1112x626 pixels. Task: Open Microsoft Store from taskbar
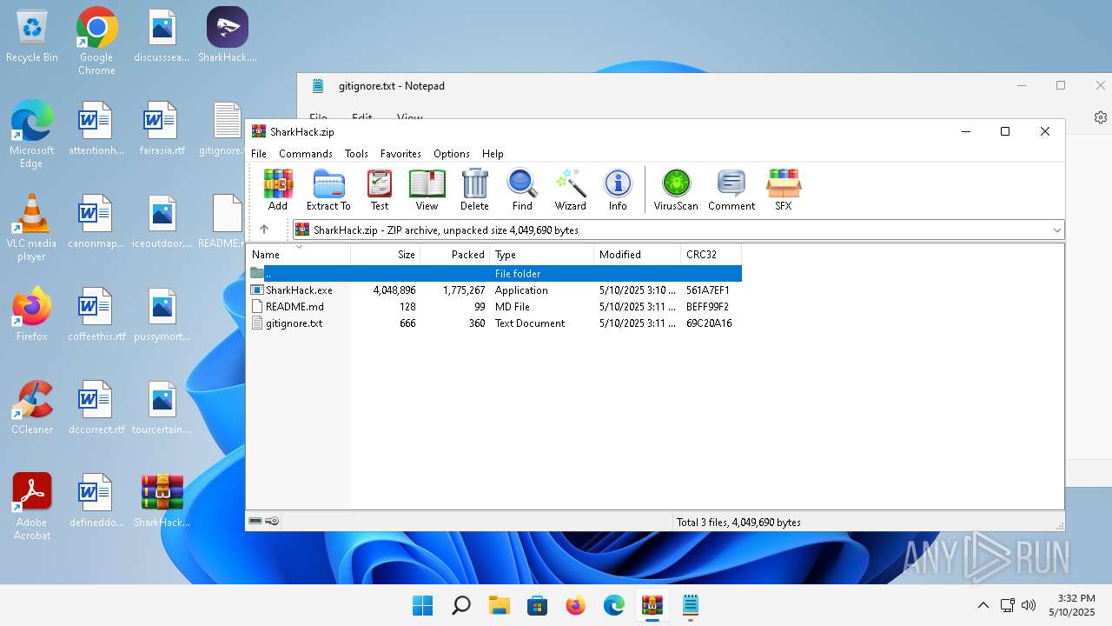pos(538,605)
